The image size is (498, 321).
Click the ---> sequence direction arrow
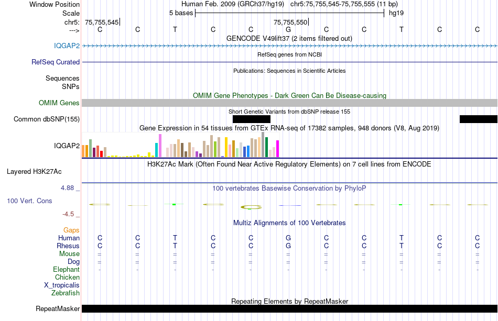coord(74,30)
